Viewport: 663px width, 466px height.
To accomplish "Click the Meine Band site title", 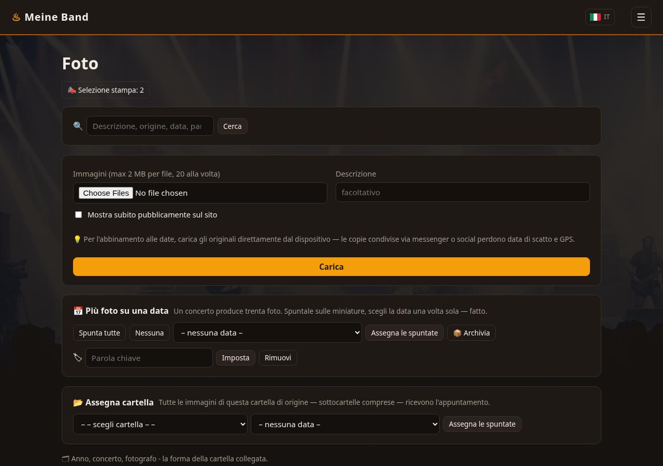I will tap(56, 17).
